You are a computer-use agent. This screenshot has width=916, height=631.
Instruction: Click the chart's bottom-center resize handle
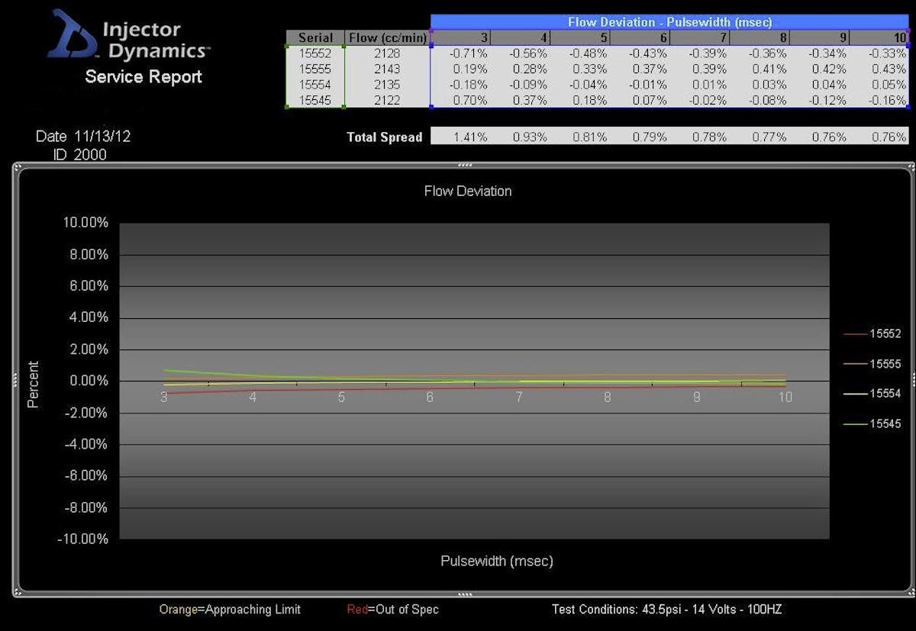[464, 593]
